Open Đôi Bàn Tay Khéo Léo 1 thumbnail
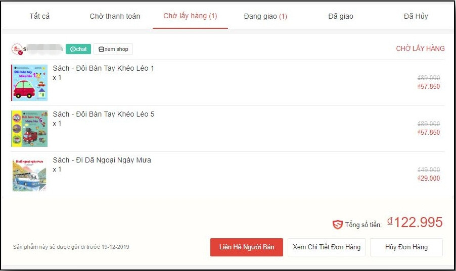 pyautogui.click(x=29, y=83)
